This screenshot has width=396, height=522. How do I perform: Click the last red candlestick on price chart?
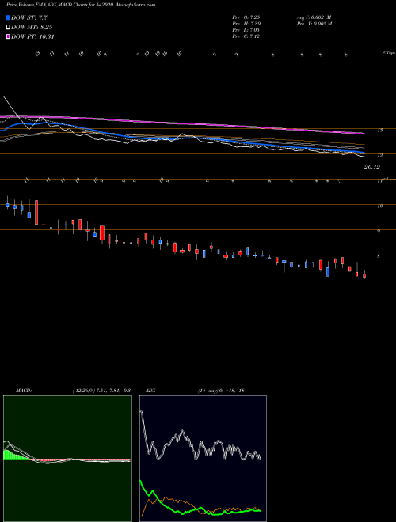[364, 276]
